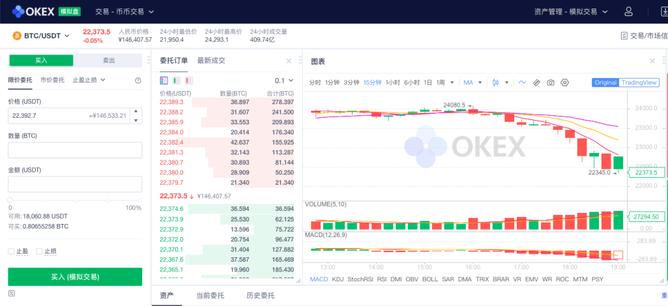Expand the 止盈止损 order type dropdown
This screenshot has width=668, height=306.
pyautogui.click(x=89, y=79)
